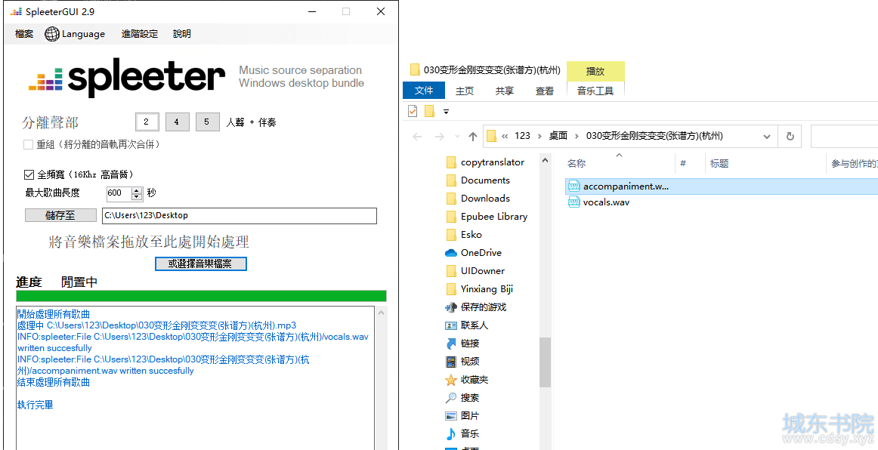Decrease max song length with down arrow
The height and width of the screenshot is (450, 878).
[x=138, y=196]
